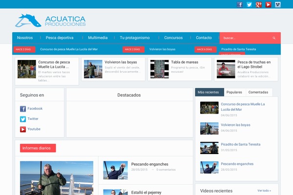Follow the Twitter text link in sidebar
The image size is (293, 195).
click(33, 119)
